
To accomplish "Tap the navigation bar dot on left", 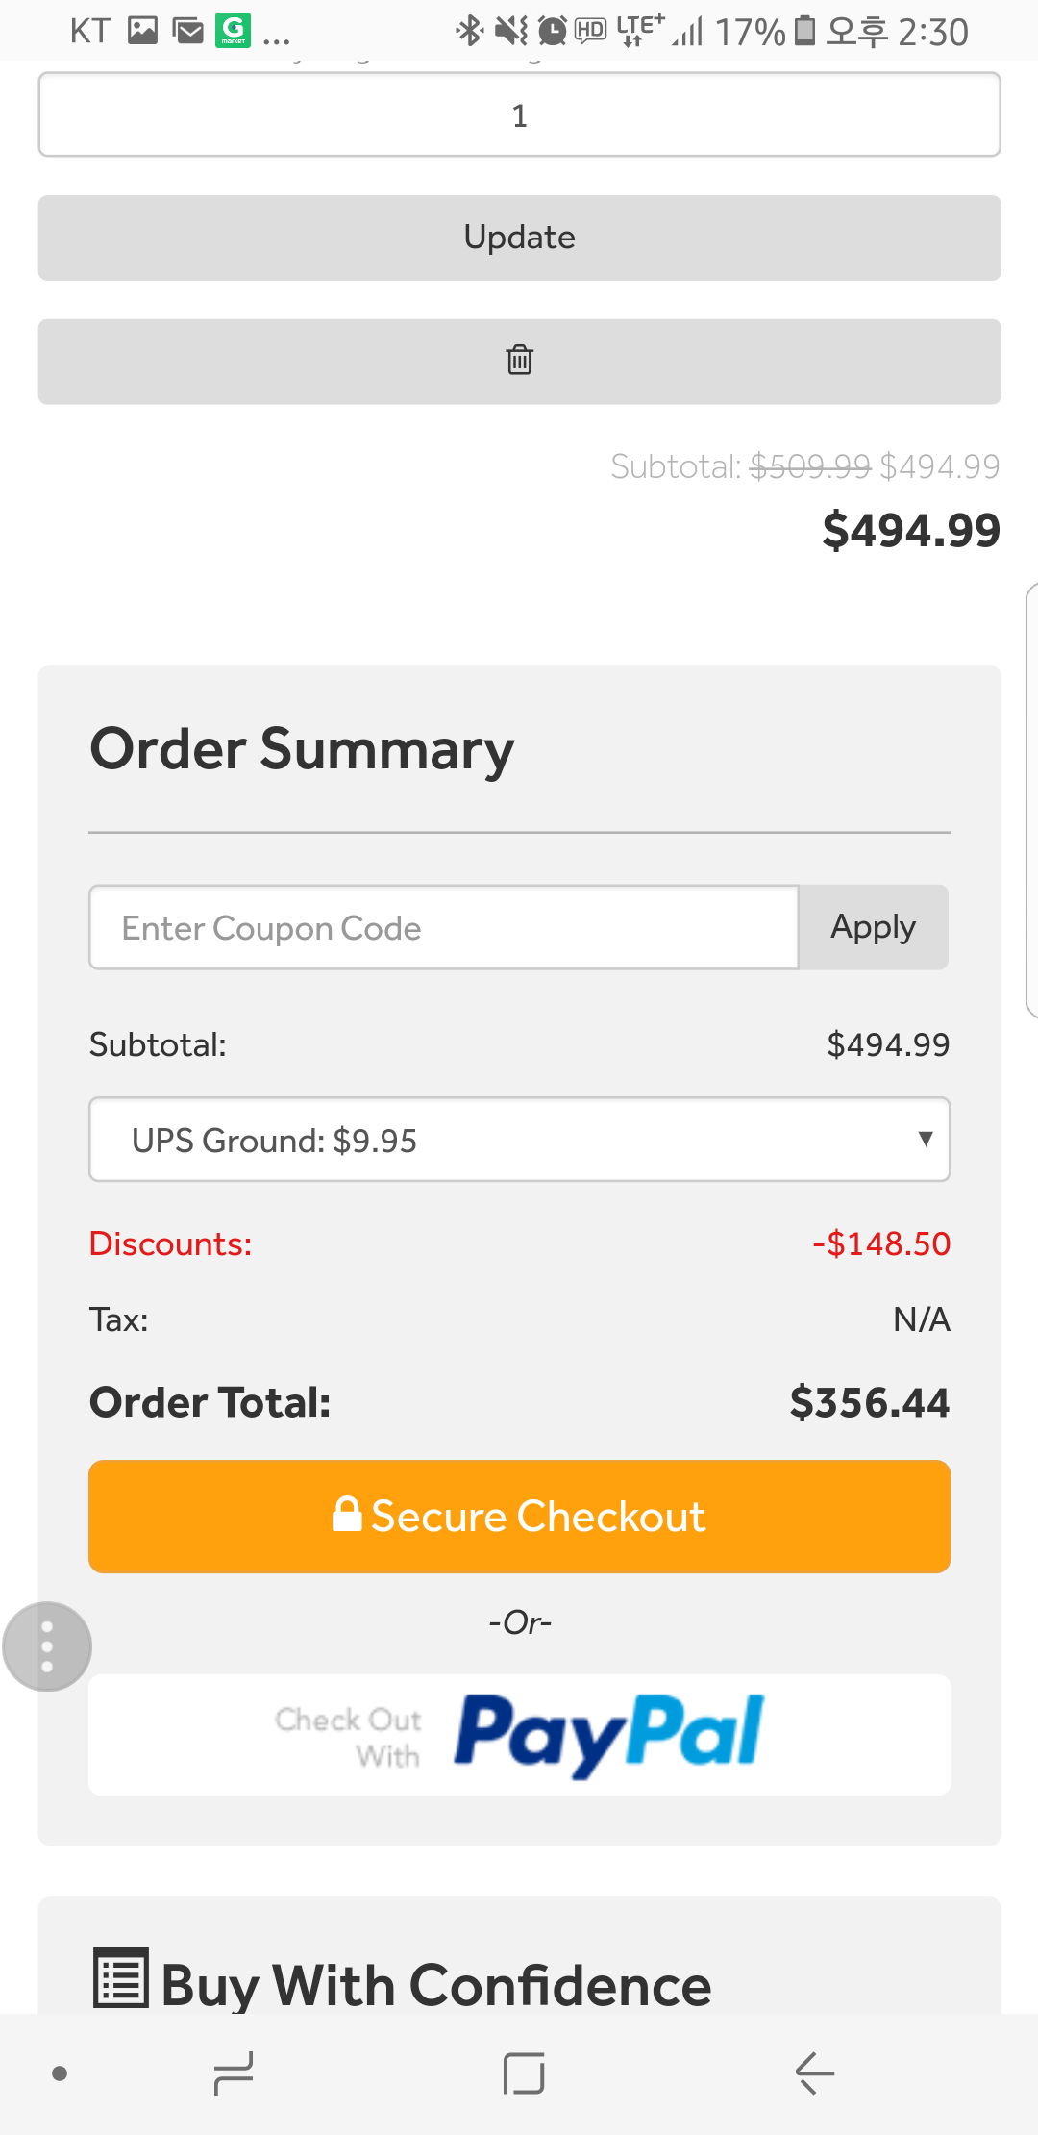I will tap(60, 2073).
